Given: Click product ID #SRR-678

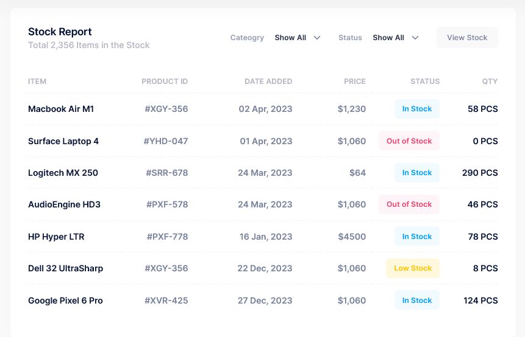Looking at the screenshot, I should (x=166, y=173).
